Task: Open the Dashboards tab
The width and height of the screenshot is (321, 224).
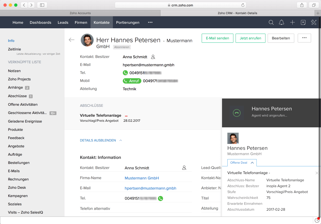Action: [x=40, y=22]
